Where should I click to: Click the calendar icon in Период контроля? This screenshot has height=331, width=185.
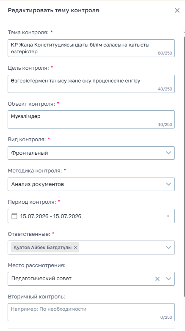coord(14,216)
